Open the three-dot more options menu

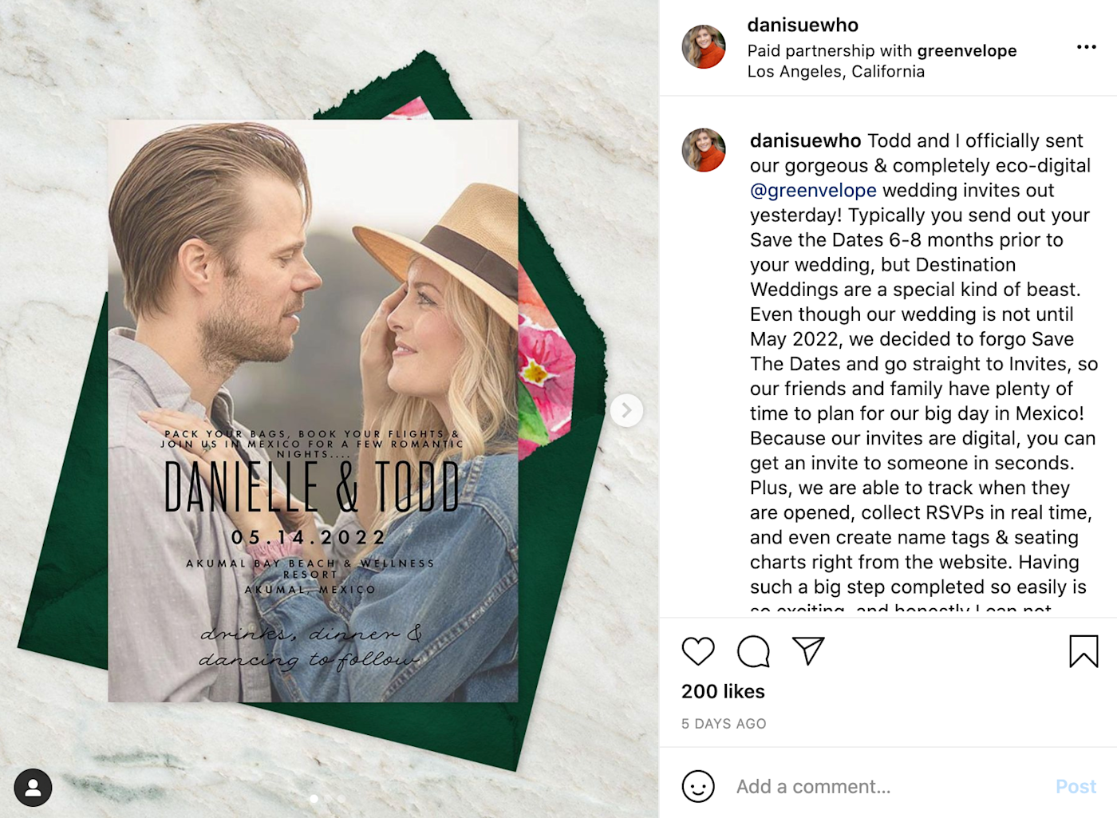[x=1086, y=47]
